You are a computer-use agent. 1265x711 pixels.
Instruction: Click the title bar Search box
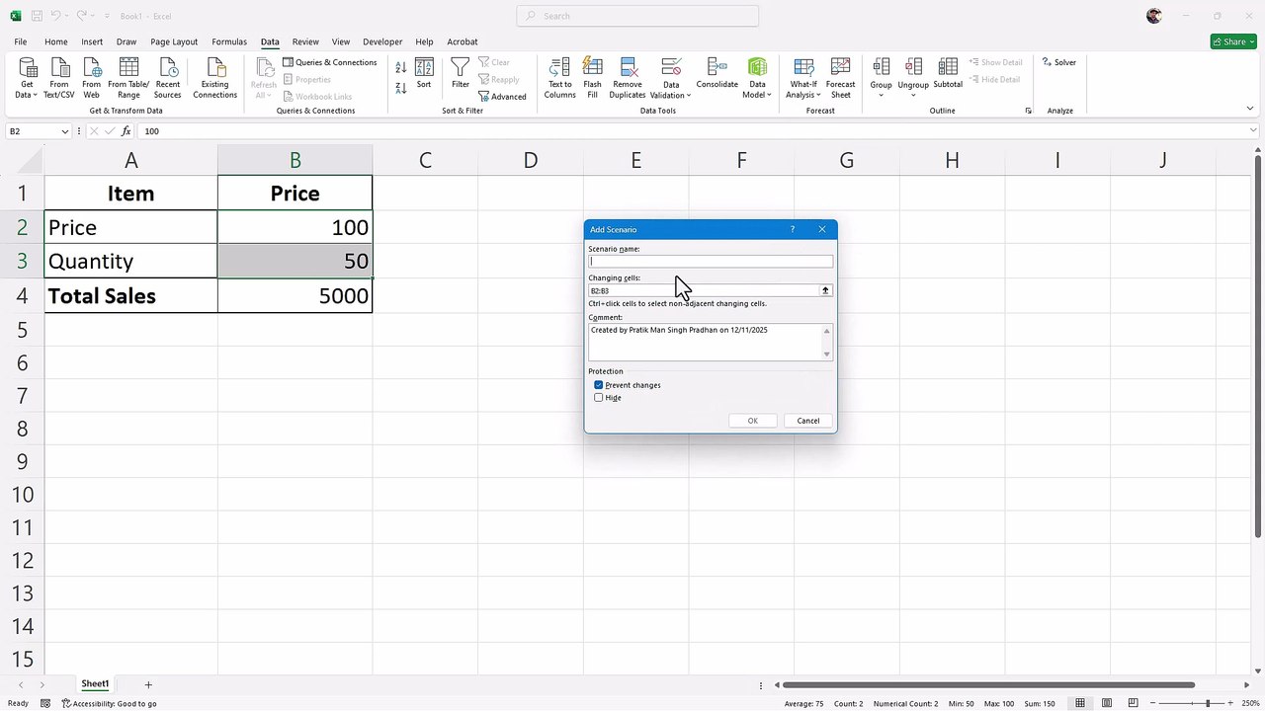pos(637,16)
